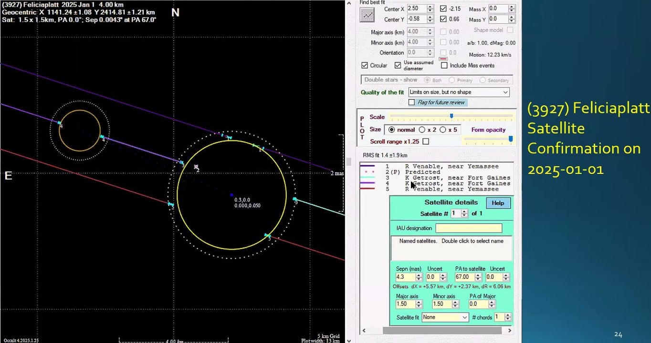Image resolution: width=651 pixels, height=343 pixels.
Task: Open Help for Satellite details
Action: [498, 203]
